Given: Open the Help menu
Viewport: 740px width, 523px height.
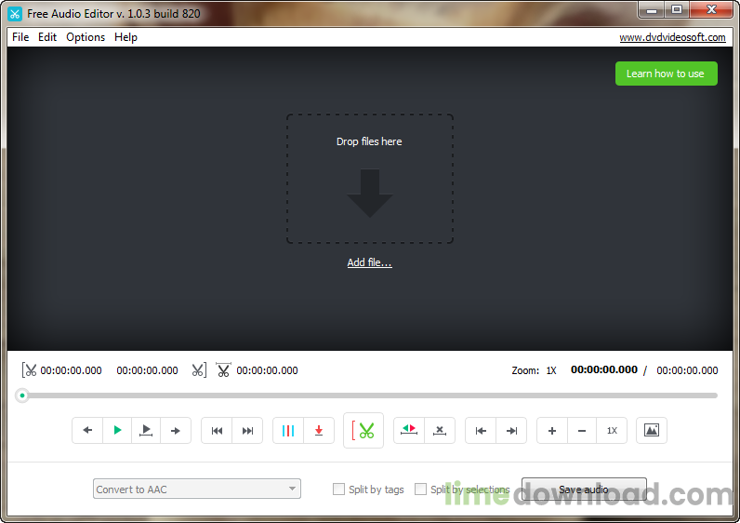Looking at the screenshot, I should click(126, 37).
